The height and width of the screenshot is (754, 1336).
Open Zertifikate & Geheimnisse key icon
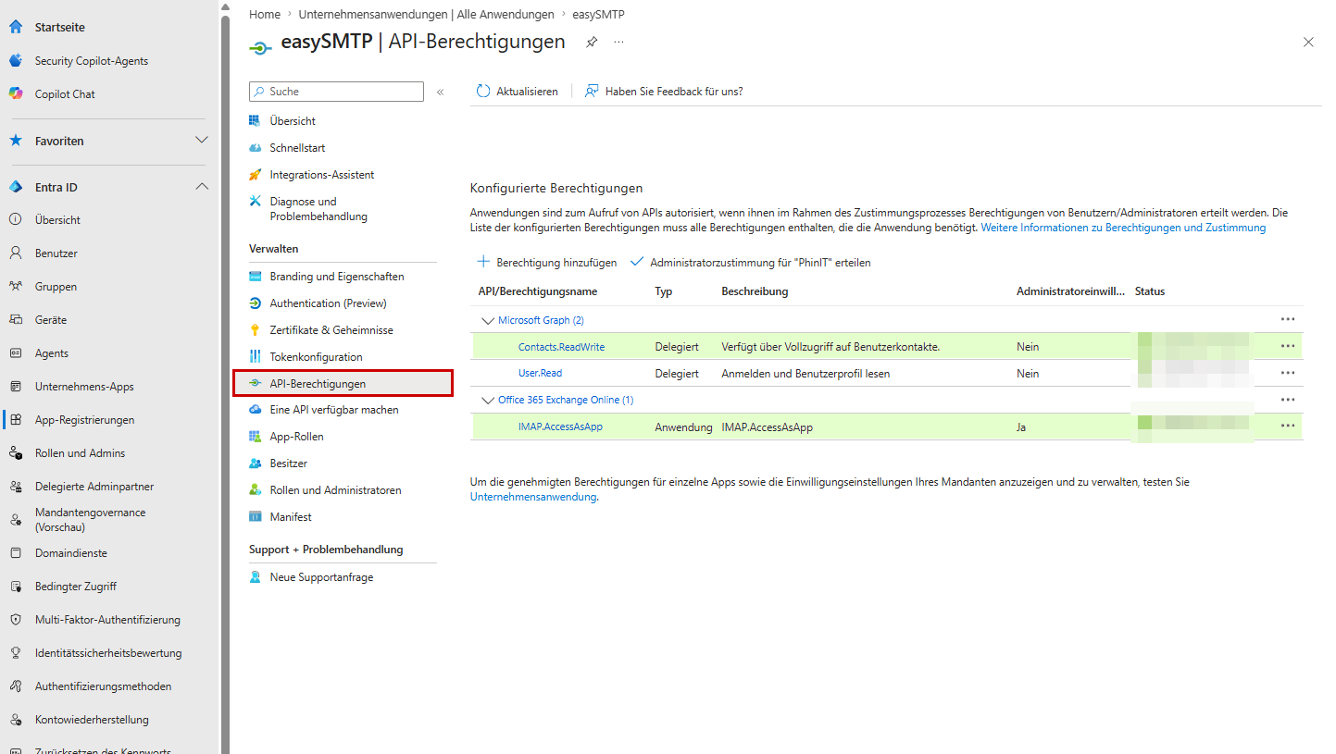click(256, 330)
